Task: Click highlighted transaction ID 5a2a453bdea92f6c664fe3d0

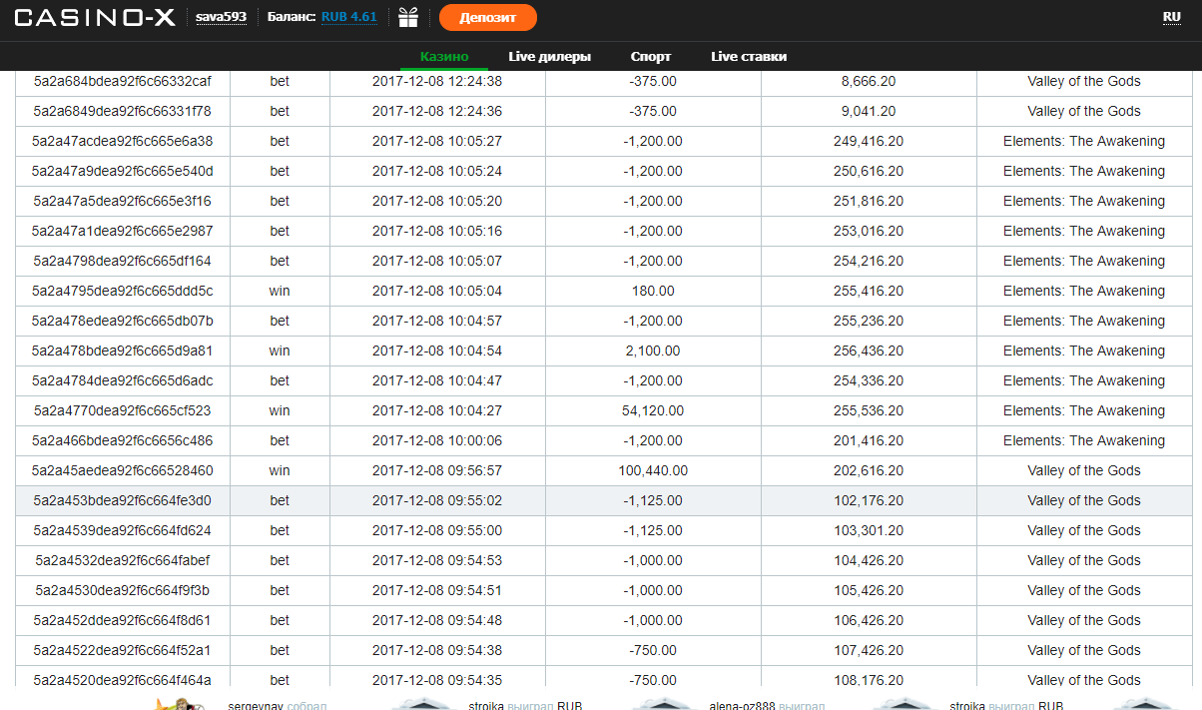Action: 123,500
